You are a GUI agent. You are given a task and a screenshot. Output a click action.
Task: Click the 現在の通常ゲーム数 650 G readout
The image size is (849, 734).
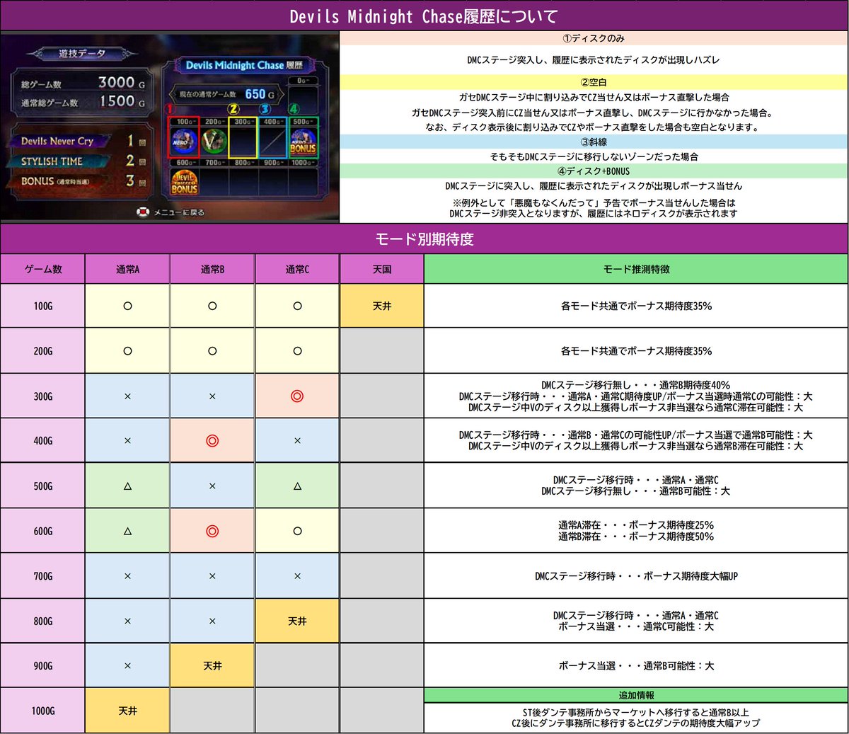pyautogui.click(x=226, y=94)
